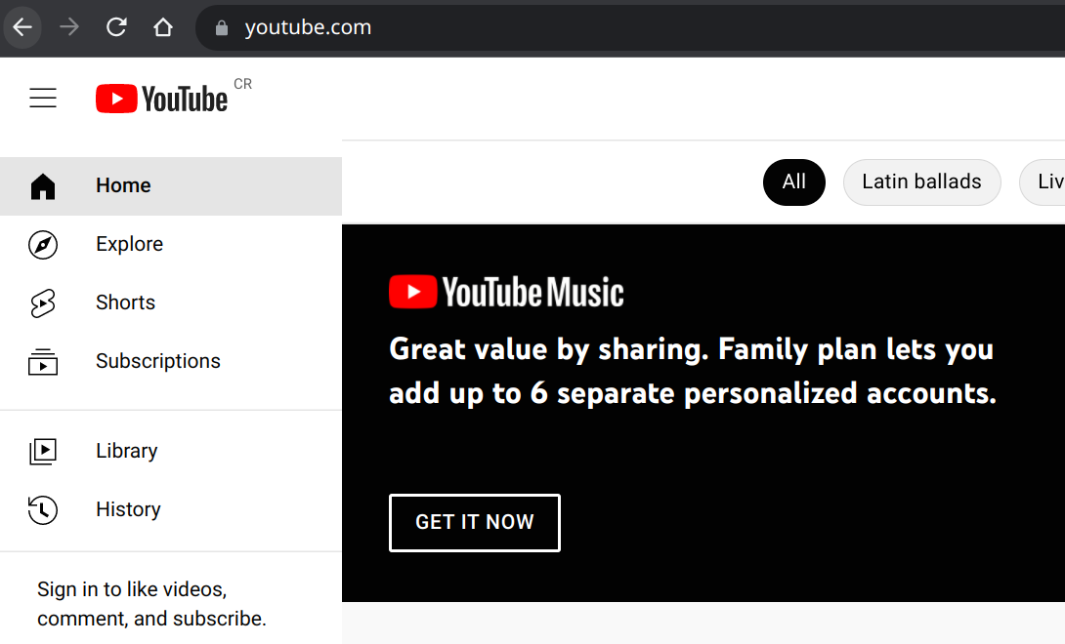This screenshot has height=644, width=1065.
Task: Click the History clock icon
Action: click(x=43, y=509)
